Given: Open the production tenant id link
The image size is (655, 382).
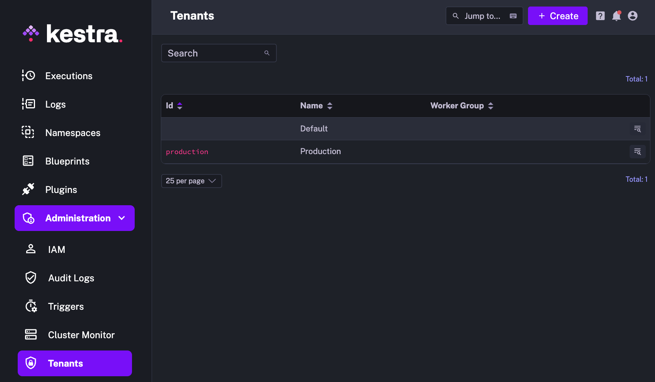Looking at the screenshot, I should [187, 152].
